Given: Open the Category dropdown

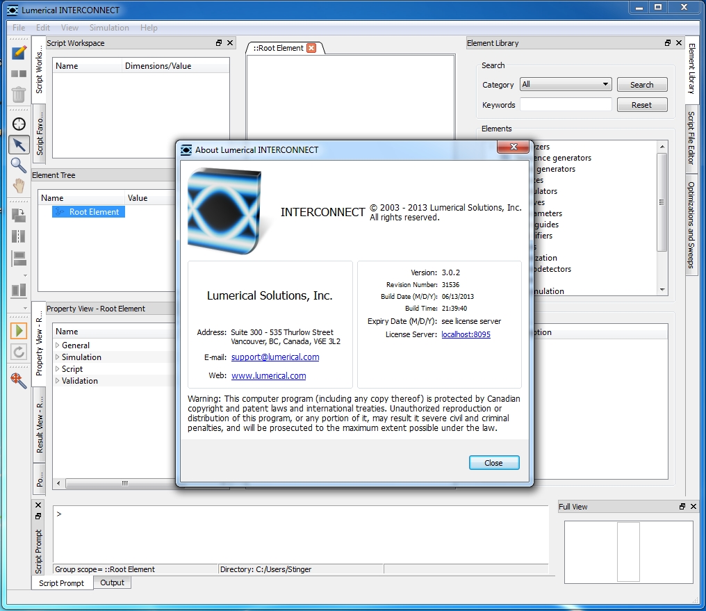Looking at the screenshot, I should (566, 84).
